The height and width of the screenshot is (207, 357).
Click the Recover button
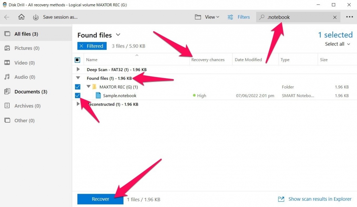tap(100, 199)
